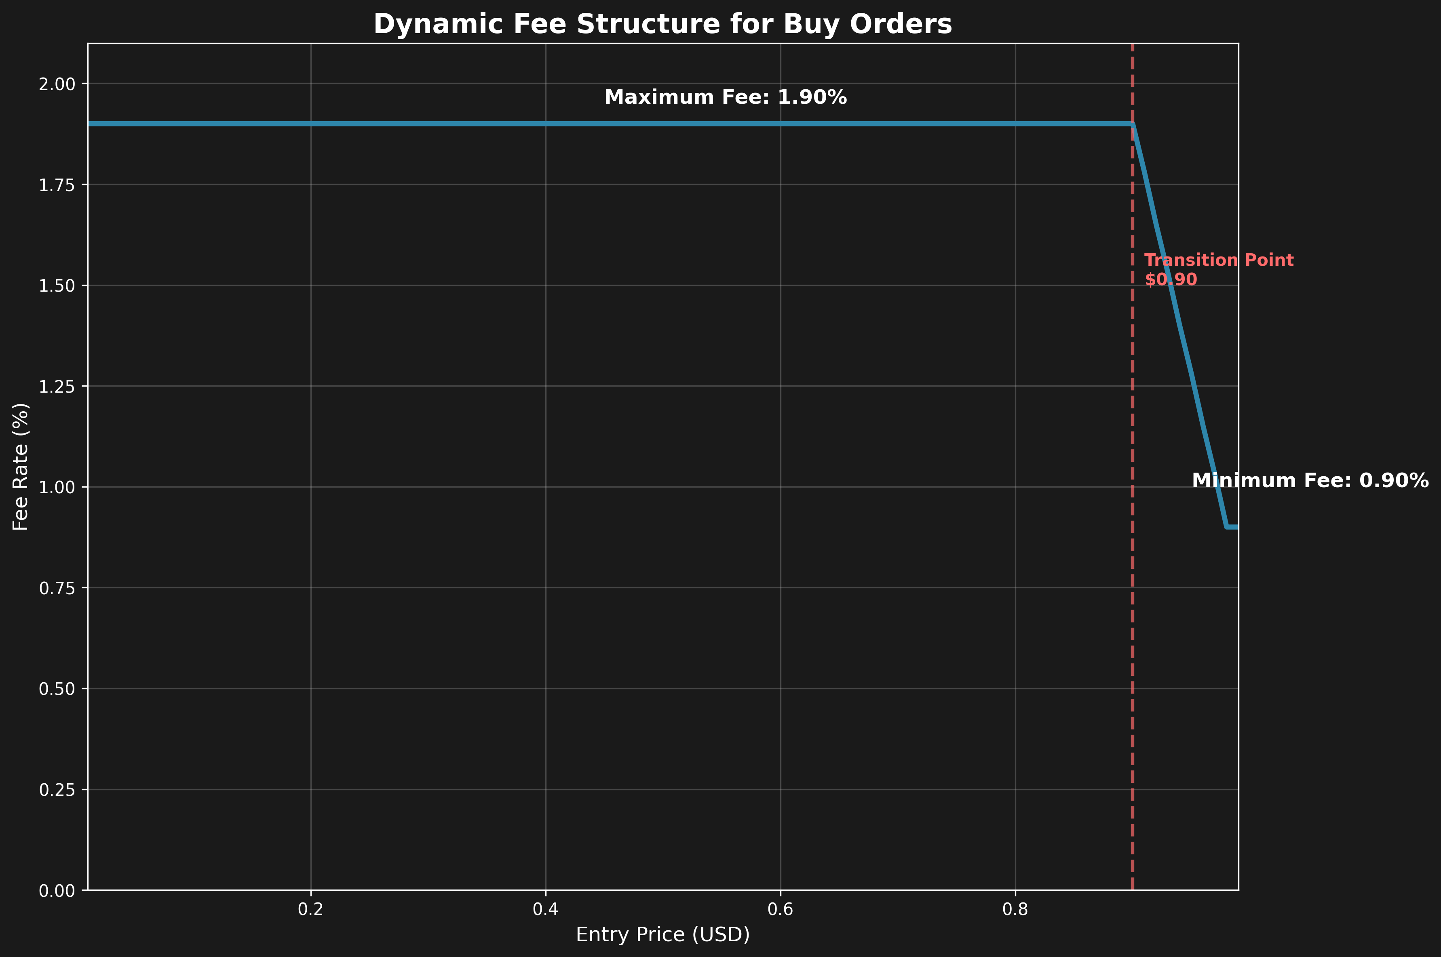
Task: Click the 1.50 y-axis tick label
Action: pos(57,286)
